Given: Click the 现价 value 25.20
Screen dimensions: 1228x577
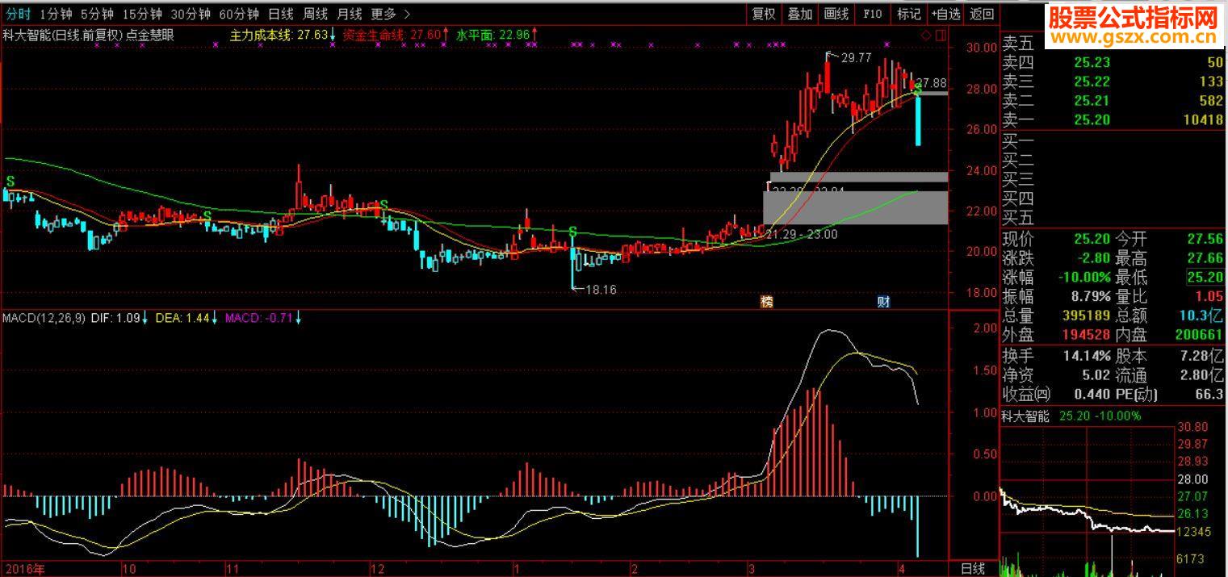Looking at the screenshot, I should (1092, 239).
